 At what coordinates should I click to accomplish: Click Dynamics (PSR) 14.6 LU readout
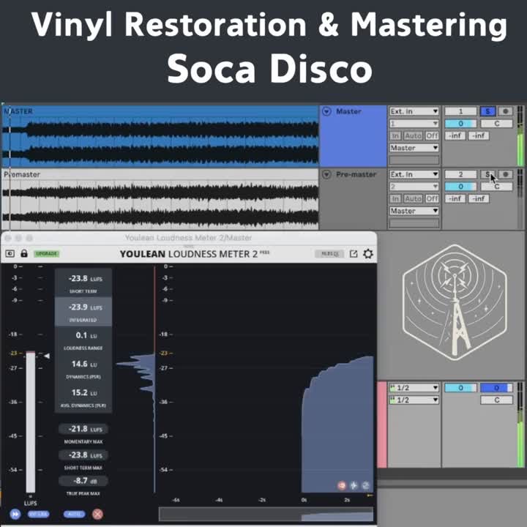tap(83, 369)
